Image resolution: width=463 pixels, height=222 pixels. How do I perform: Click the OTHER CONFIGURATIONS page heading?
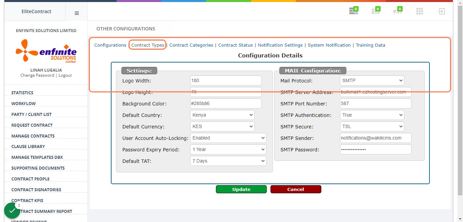tap(126, 29)
